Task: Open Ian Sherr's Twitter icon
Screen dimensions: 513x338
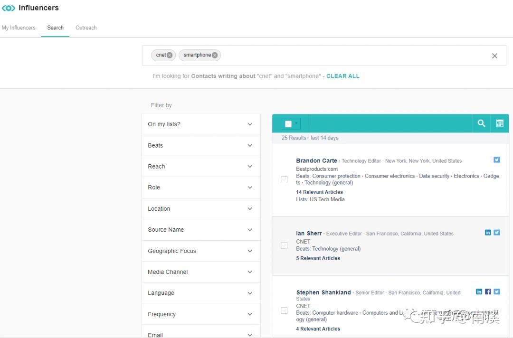Action: pos(497,233)
